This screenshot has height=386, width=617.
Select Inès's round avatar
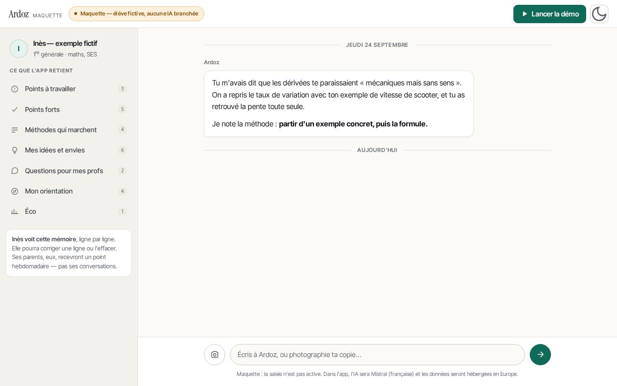[19, 49]
